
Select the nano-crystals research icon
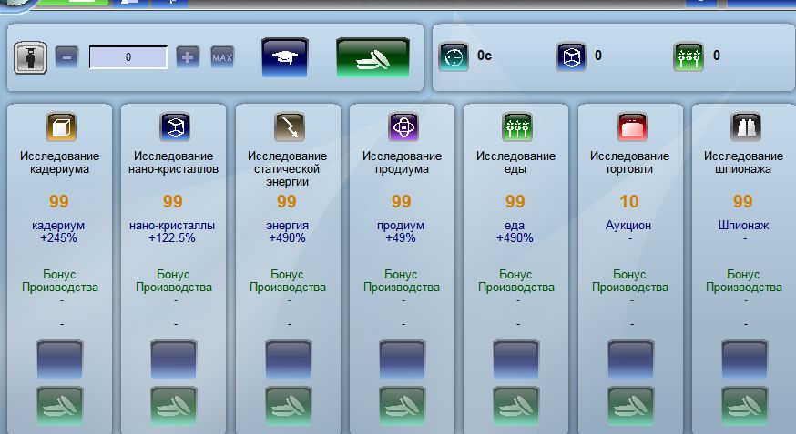tap(175, 126)
